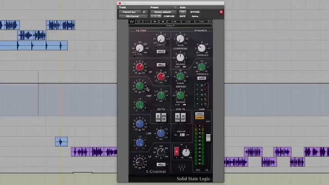This screenshot has height=185, width=329.
Task: Click the red target button at header right
Action: (221, 12)
